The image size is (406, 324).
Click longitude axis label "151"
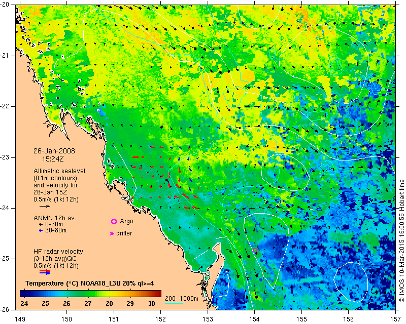pos(114,319)
